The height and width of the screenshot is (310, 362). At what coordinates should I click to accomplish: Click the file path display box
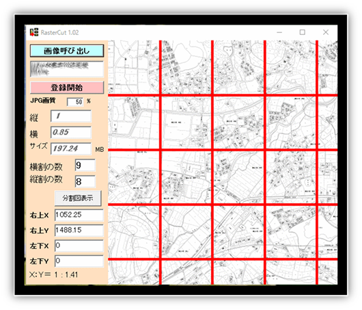click(67, 69)
